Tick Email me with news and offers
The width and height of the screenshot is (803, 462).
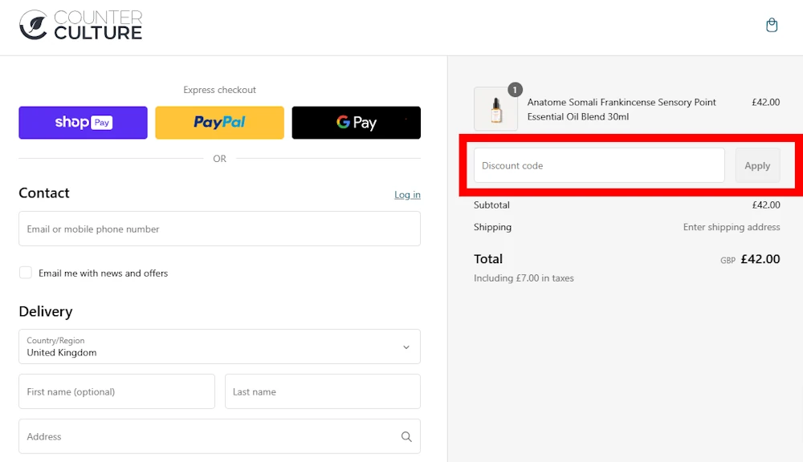pyautogui.click(x=26, y=273)
